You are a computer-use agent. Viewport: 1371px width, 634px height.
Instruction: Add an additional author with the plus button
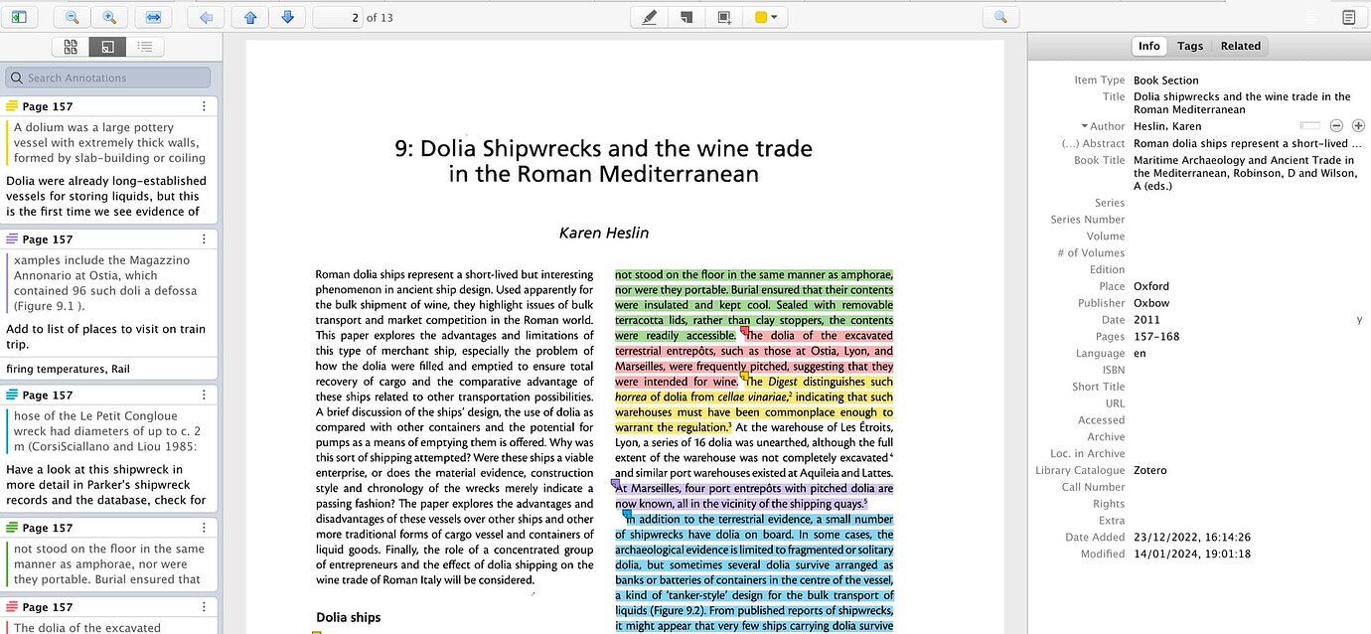coord(1359,125)
